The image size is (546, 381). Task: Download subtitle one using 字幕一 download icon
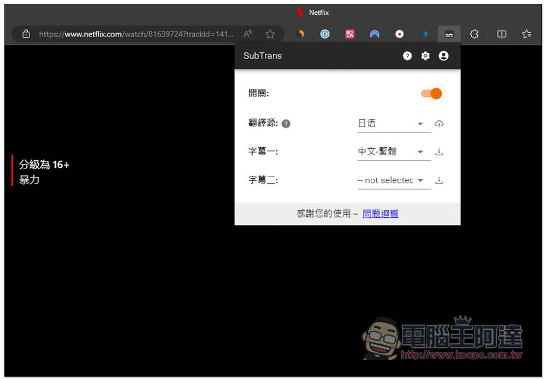[x=439, y=152]
